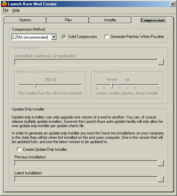Toggle the Solid Compression checkbox
The image size is (177, 196).
(x=64, y=37)
